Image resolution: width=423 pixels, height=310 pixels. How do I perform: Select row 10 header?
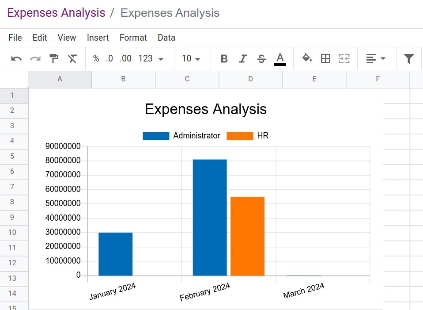point(14,233)
